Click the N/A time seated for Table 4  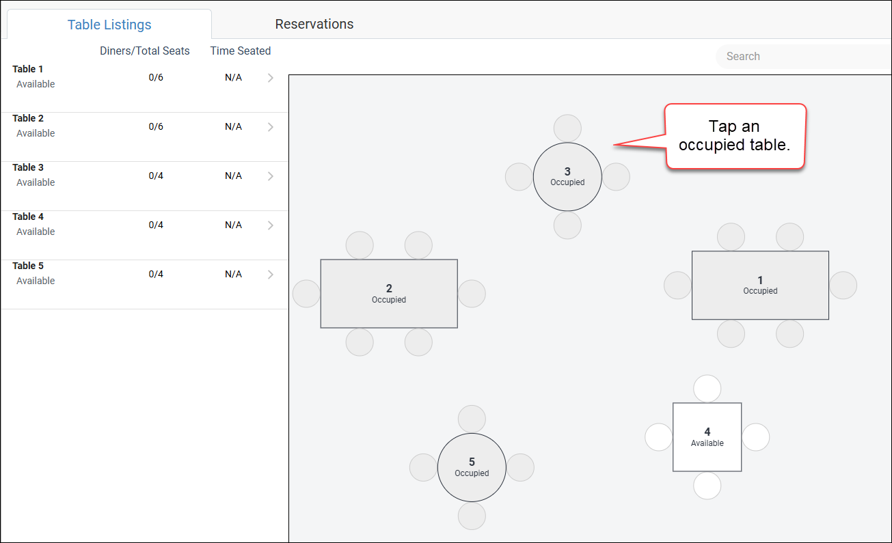point(233,225)
